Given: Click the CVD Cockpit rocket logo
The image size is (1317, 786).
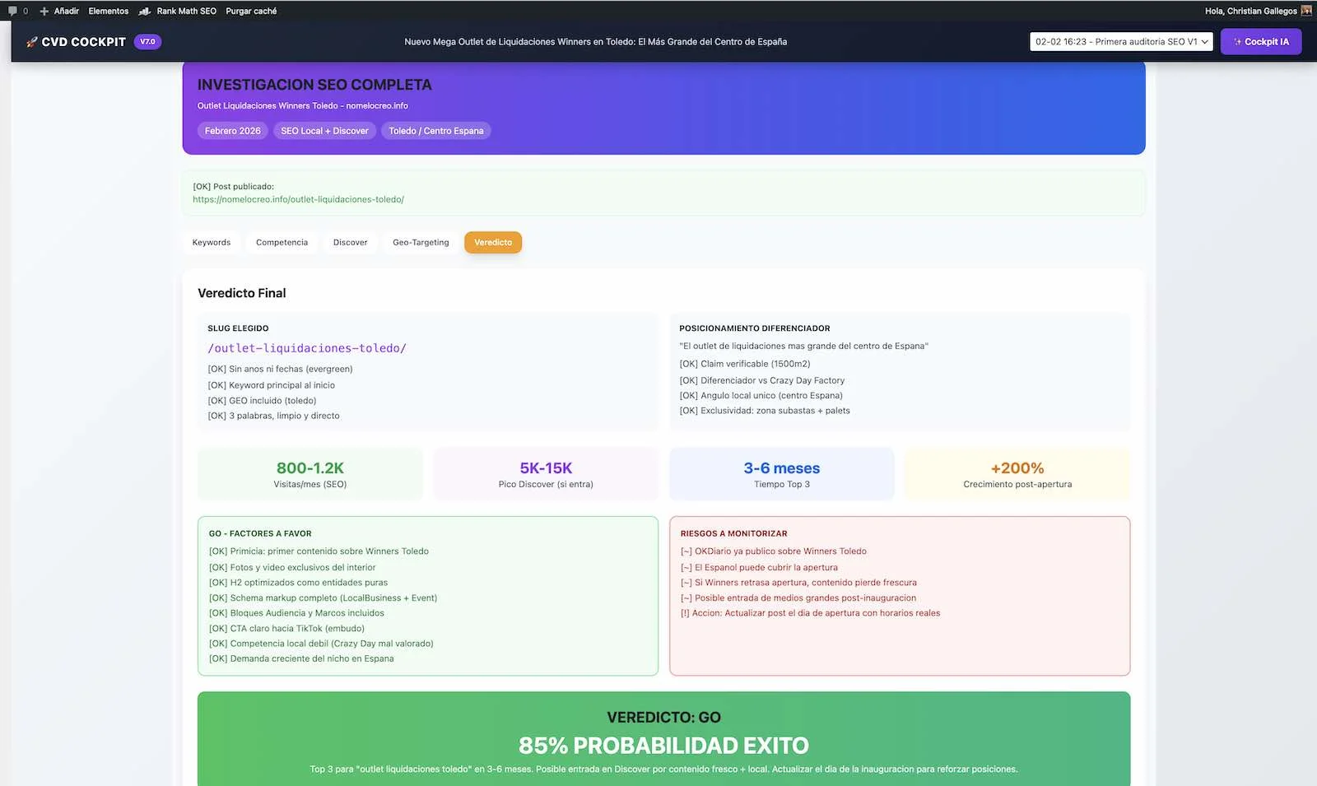Looking at the screenshot, I should point(33,41).
